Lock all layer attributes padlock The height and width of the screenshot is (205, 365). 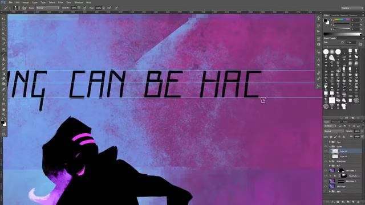tap(343, 137)
